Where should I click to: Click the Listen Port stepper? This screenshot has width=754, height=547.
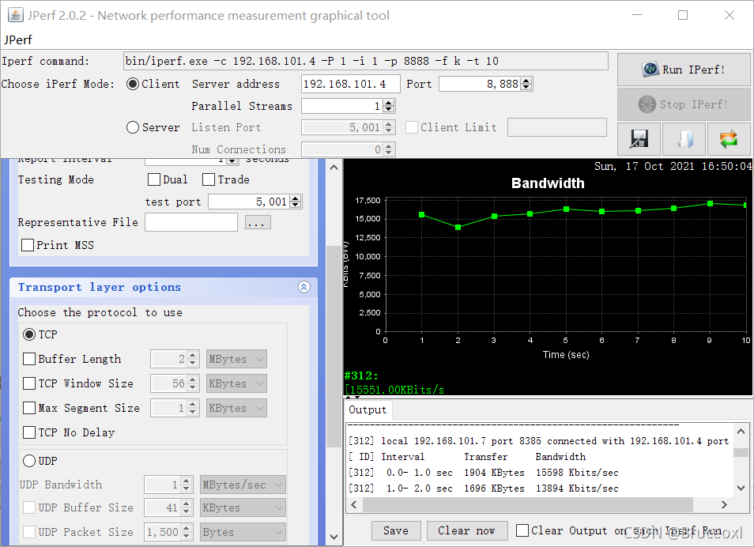click(x=389, y=127)
